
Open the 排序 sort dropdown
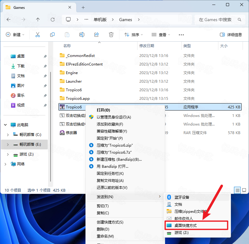(134, 35)
